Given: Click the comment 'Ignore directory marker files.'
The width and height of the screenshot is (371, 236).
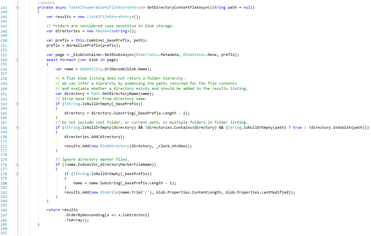Looking at the screenshot, I should tap(92, 160).
